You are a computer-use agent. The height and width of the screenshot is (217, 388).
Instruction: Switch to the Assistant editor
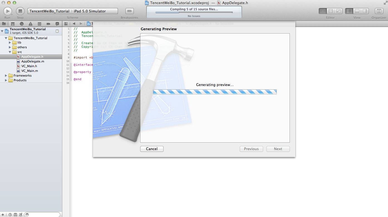[x=331, y=11]
